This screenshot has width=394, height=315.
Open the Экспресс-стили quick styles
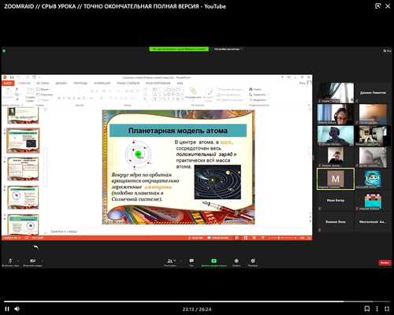209,94
